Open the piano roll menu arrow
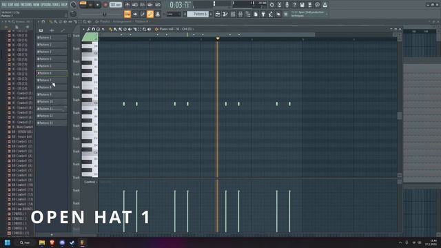The width and height of the screenshot is (441, 248). (x=84, y=29)
